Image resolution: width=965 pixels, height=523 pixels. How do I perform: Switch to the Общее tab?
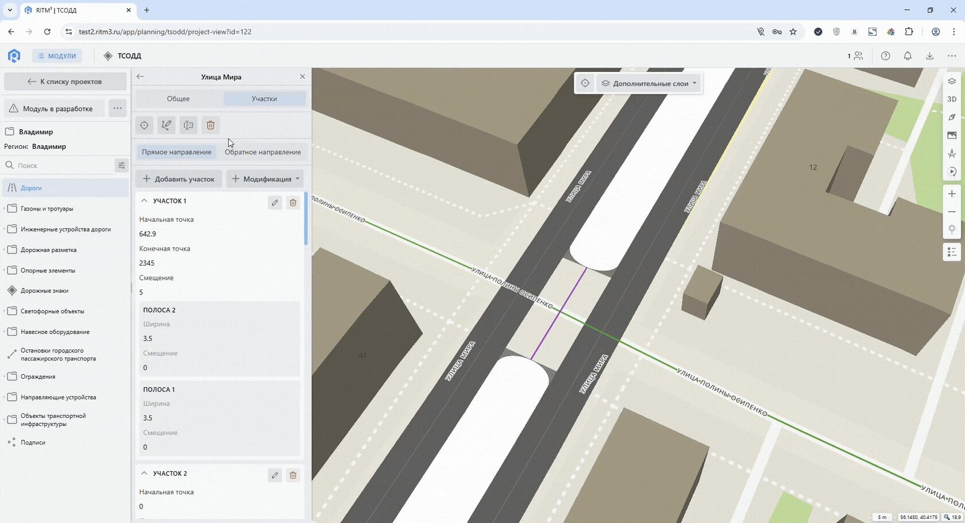(x=178, y=99)
